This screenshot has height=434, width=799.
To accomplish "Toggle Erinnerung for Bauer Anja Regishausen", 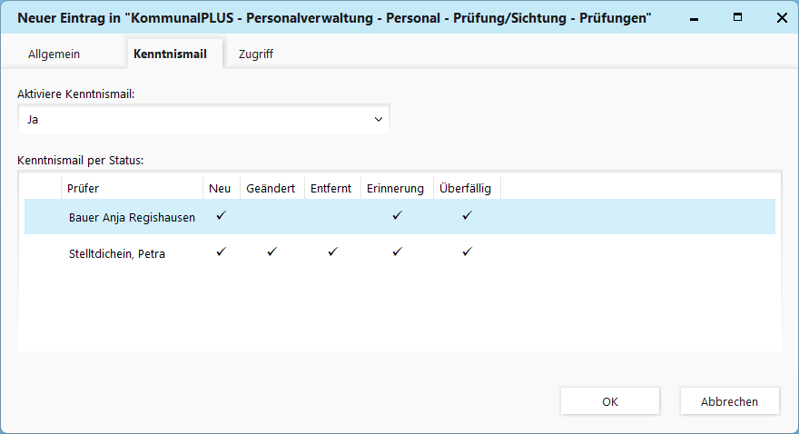I will pyautogui.click(x=396, y=216).
